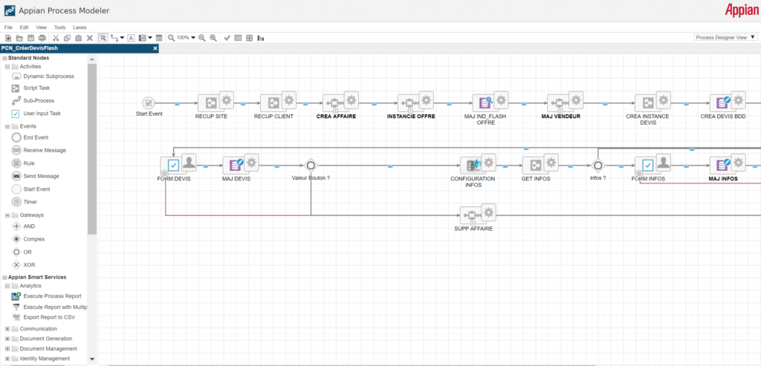Expand the Identity Management folder
Screen dimensions: 761x366
(x=7, y=359)
